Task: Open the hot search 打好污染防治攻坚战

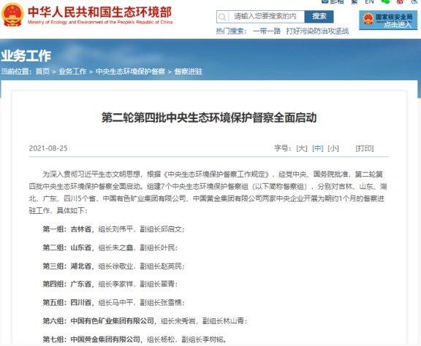Action: tap(317, 31)
